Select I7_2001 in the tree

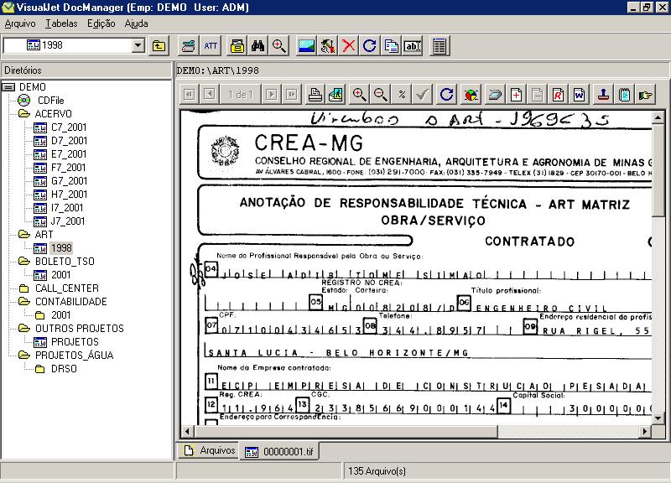point(67,208)
